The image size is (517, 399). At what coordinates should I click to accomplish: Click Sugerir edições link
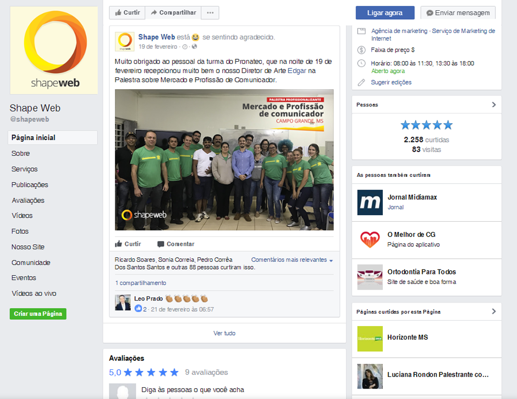click(x=391, y=82)
